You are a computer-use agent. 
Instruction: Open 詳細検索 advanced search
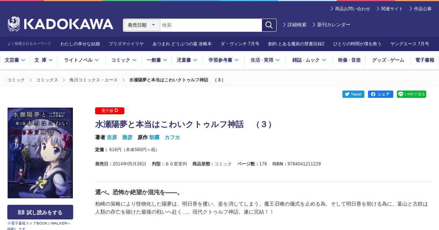click(294, 25)
